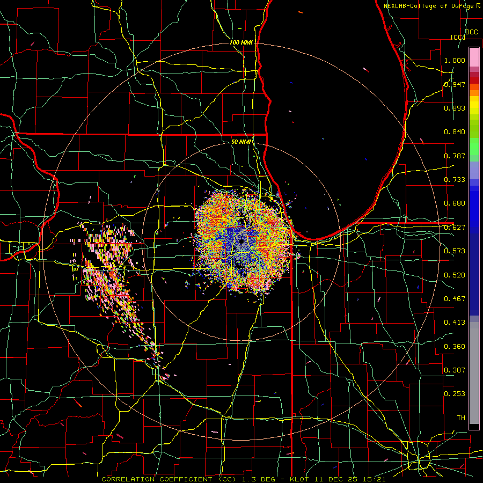Click the KLOT radar site center dot

(x=241, y=241)
